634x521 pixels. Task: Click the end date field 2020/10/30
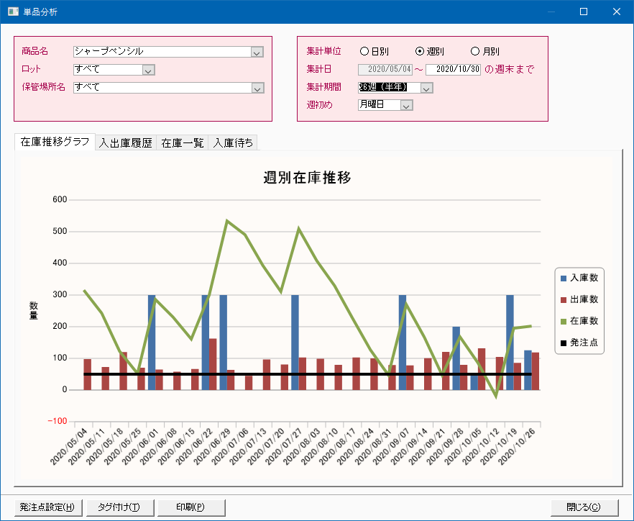[453, 70]
